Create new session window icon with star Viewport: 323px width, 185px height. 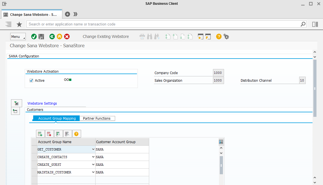click(200, 36)
